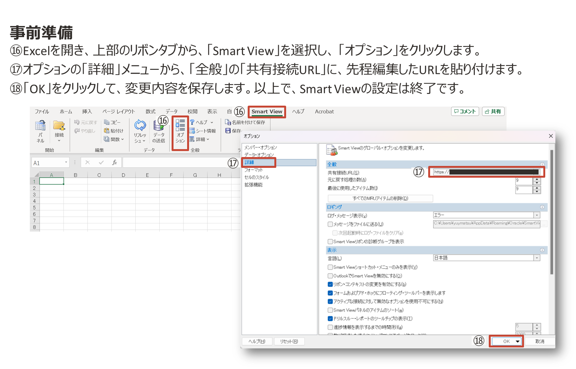This screenshot has width=576, height=369.
Task: Select メンバー・オプション in the options list
Action: (260, 148)
